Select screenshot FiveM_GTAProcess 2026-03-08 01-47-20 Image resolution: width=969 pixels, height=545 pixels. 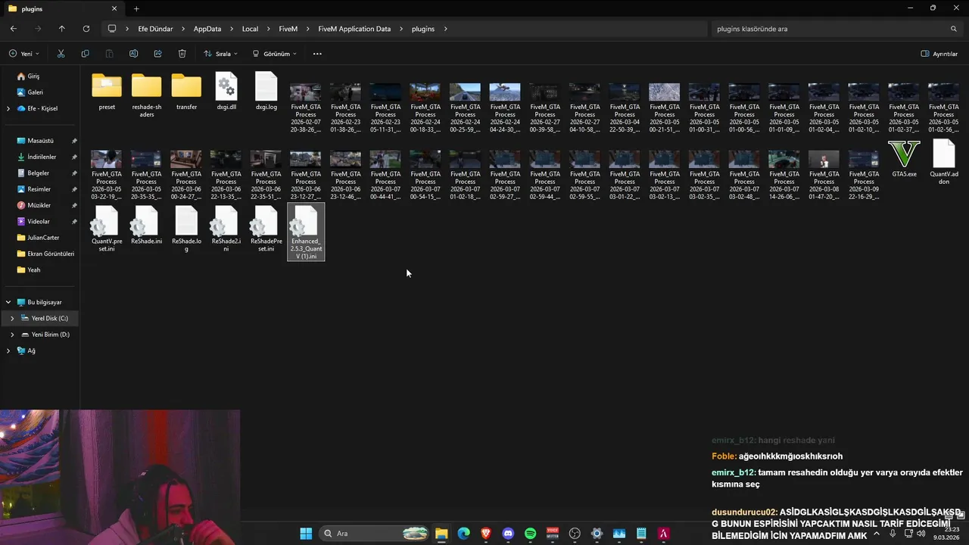pyautogui.click(x=824, y=174)
